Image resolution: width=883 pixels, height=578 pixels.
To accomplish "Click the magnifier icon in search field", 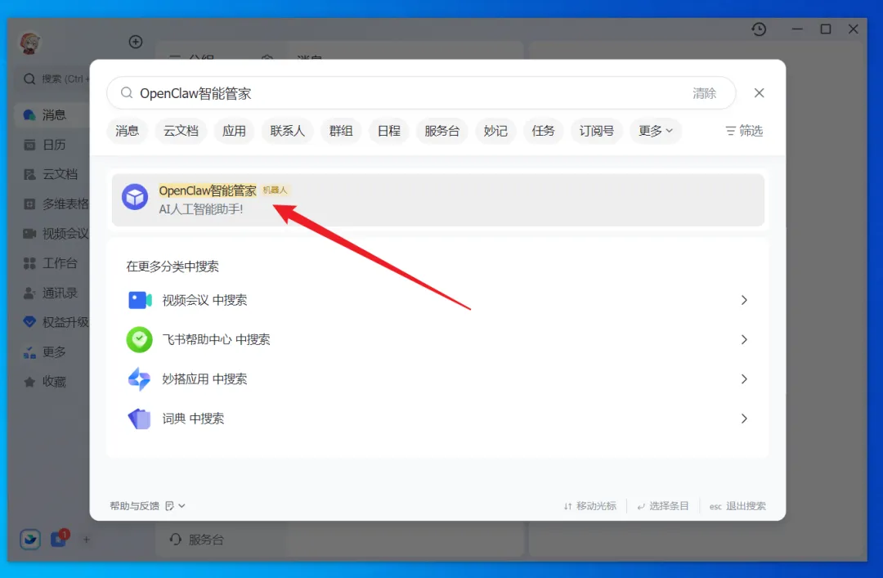I will [x=127, y=93].
